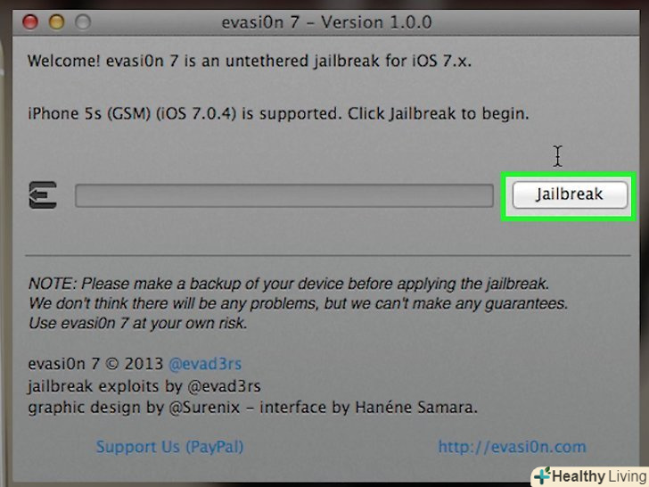Open the blue @evad3rs link
This screenshot has width=649, height=487.
205,364
